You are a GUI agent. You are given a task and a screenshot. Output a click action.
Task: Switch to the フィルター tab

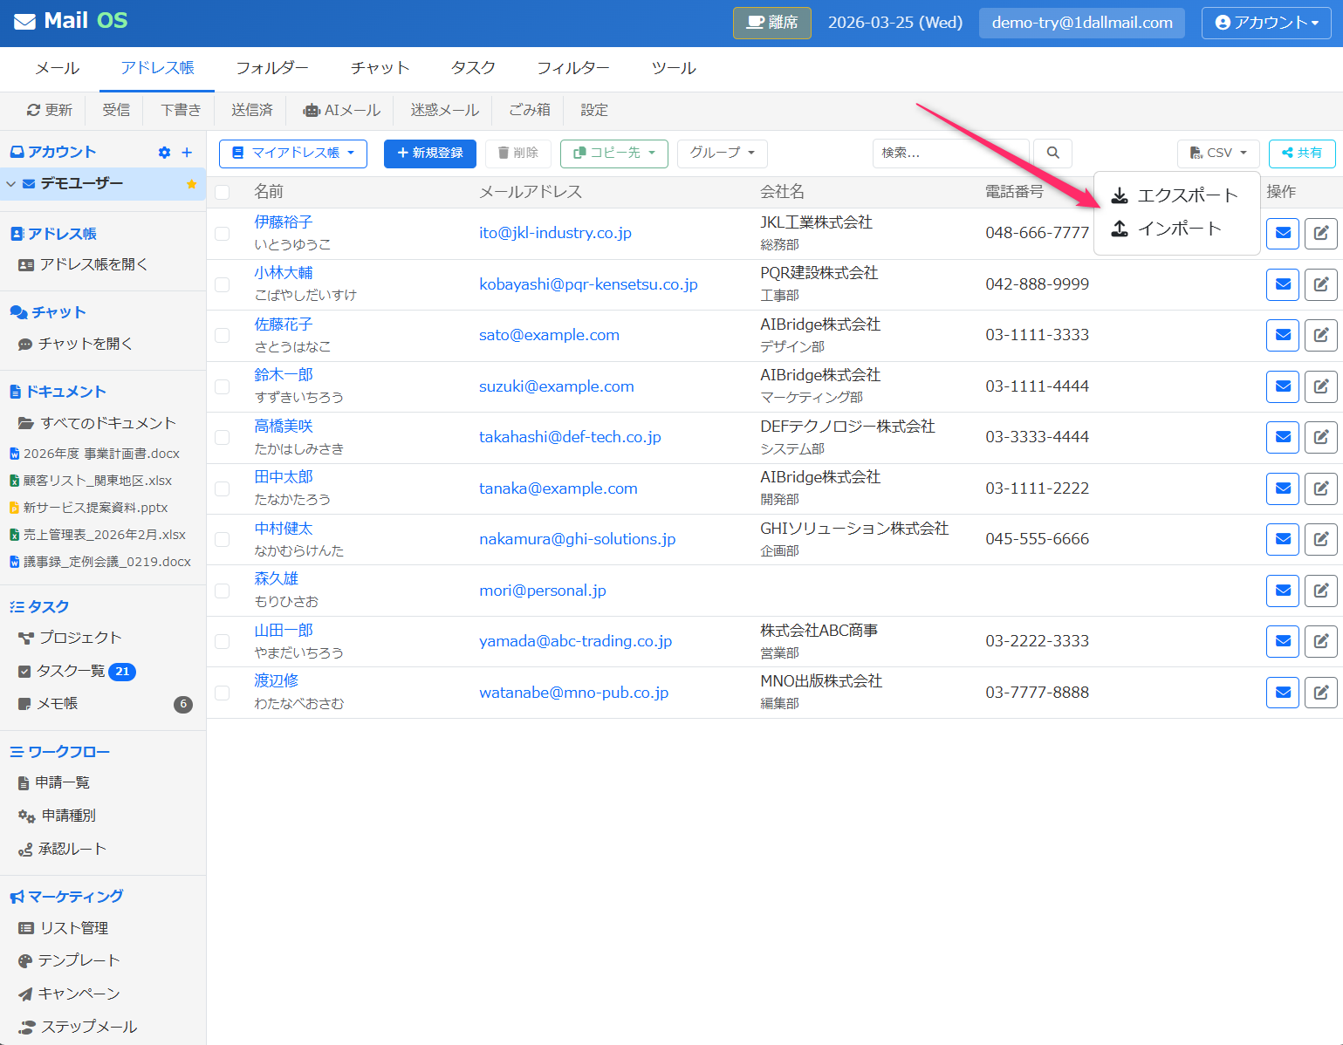tap(573, 68)
